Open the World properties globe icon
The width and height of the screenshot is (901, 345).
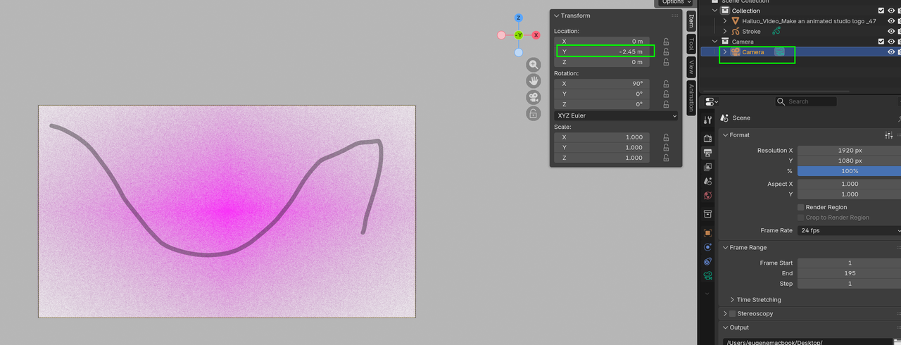click(707, 196)
